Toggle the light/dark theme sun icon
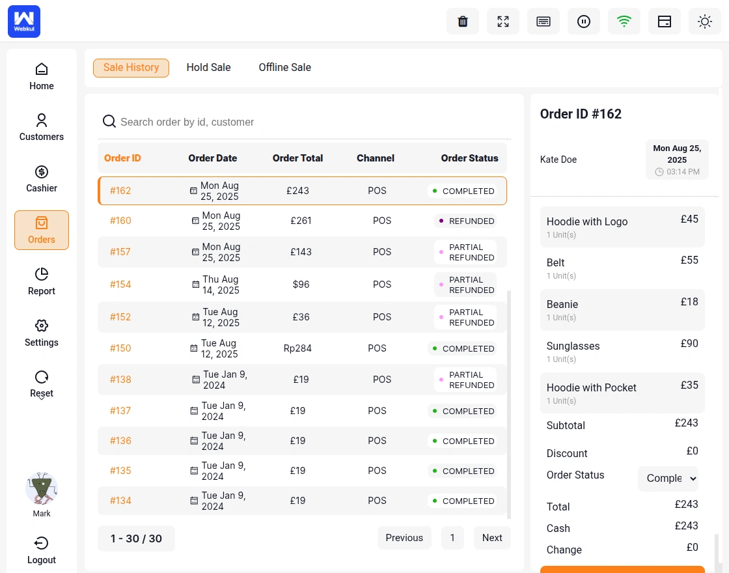This screenshot has height=573, width=729. (x=705, y=21)
